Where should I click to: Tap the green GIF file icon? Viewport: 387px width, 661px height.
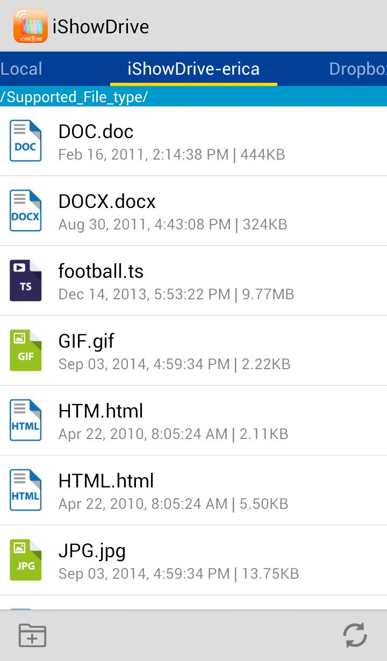coord(26,350)
